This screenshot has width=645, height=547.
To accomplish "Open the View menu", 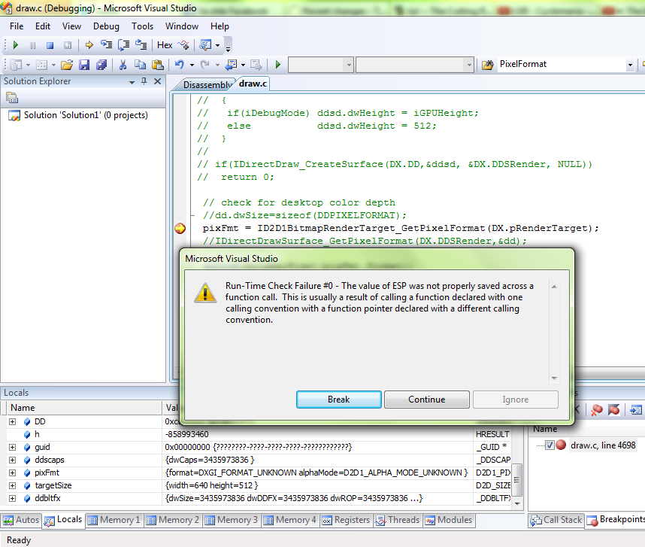I will click(x=71, y=26).
